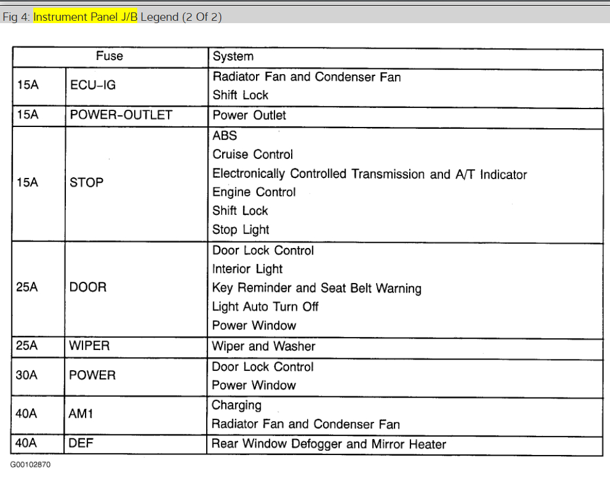Click the 30A rating in POWER row
Viewport: 610px width, 477px height.
pos(27,375)
